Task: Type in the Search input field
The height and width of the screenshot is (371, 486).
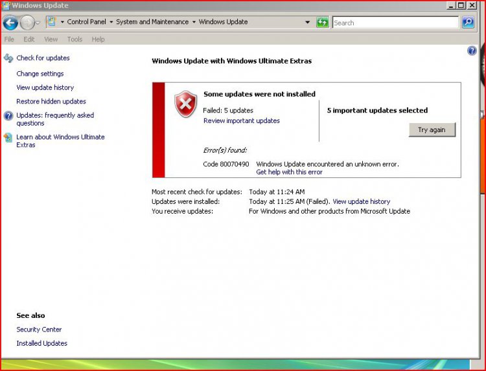Action: [395, 23]
